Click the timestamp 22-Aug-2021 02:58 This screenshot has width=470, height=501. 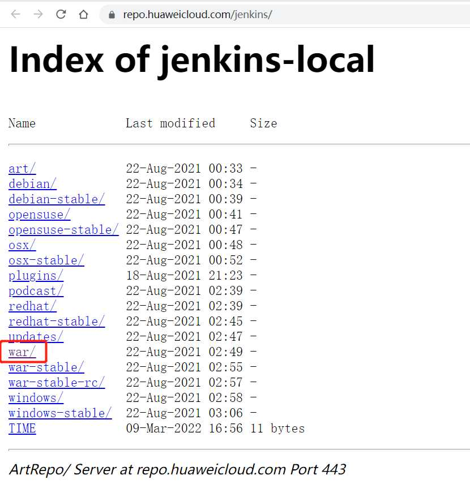click(x=185, y=398)
